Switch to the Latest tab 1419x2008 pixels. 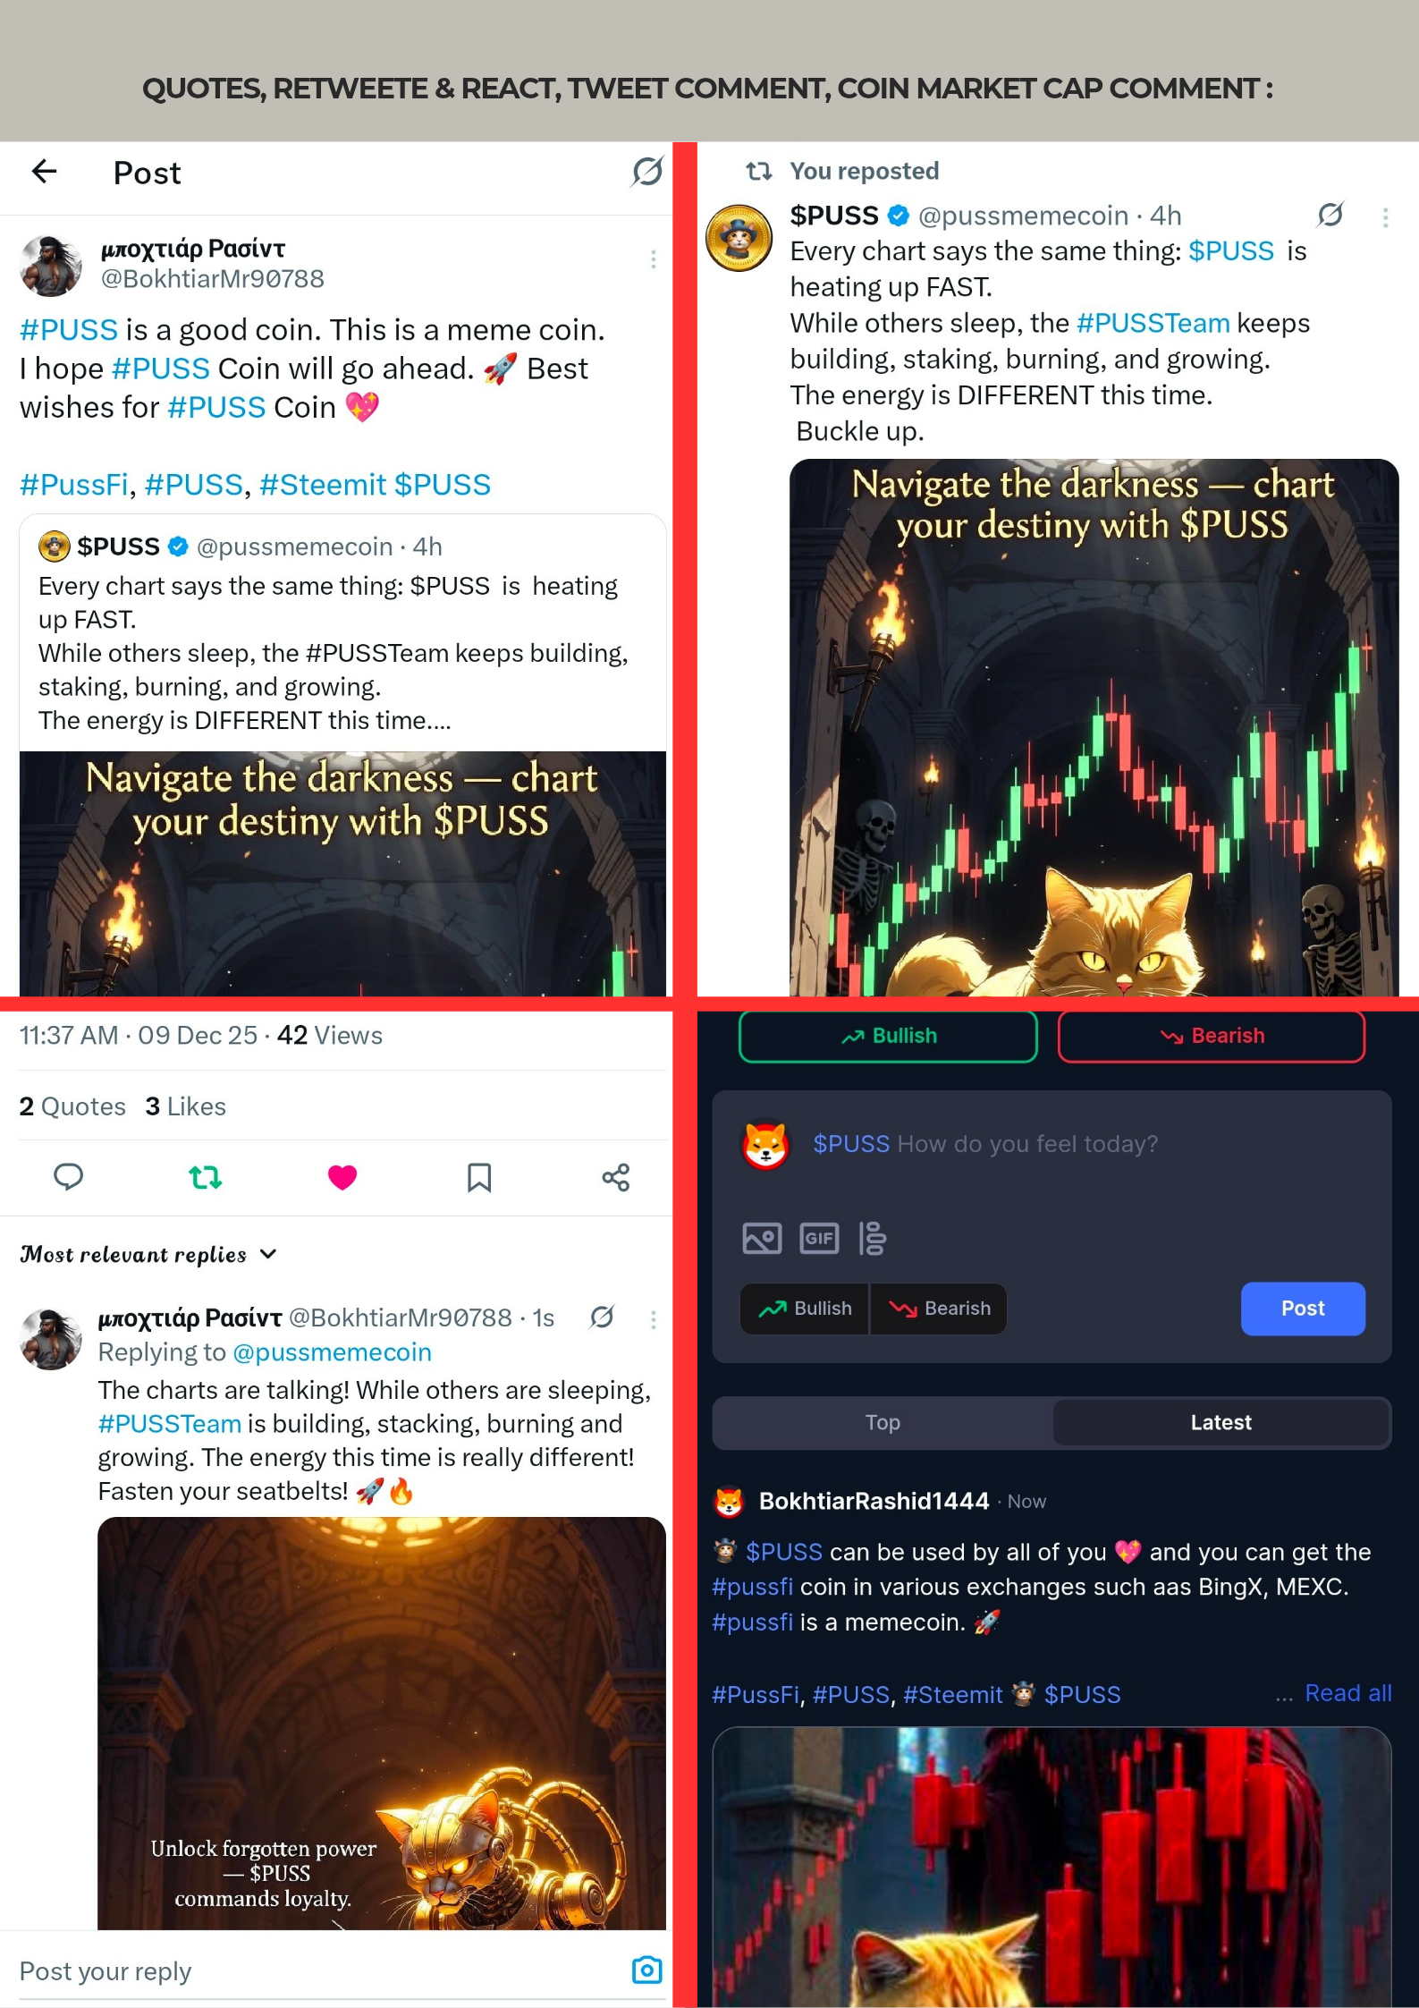1221,1422
